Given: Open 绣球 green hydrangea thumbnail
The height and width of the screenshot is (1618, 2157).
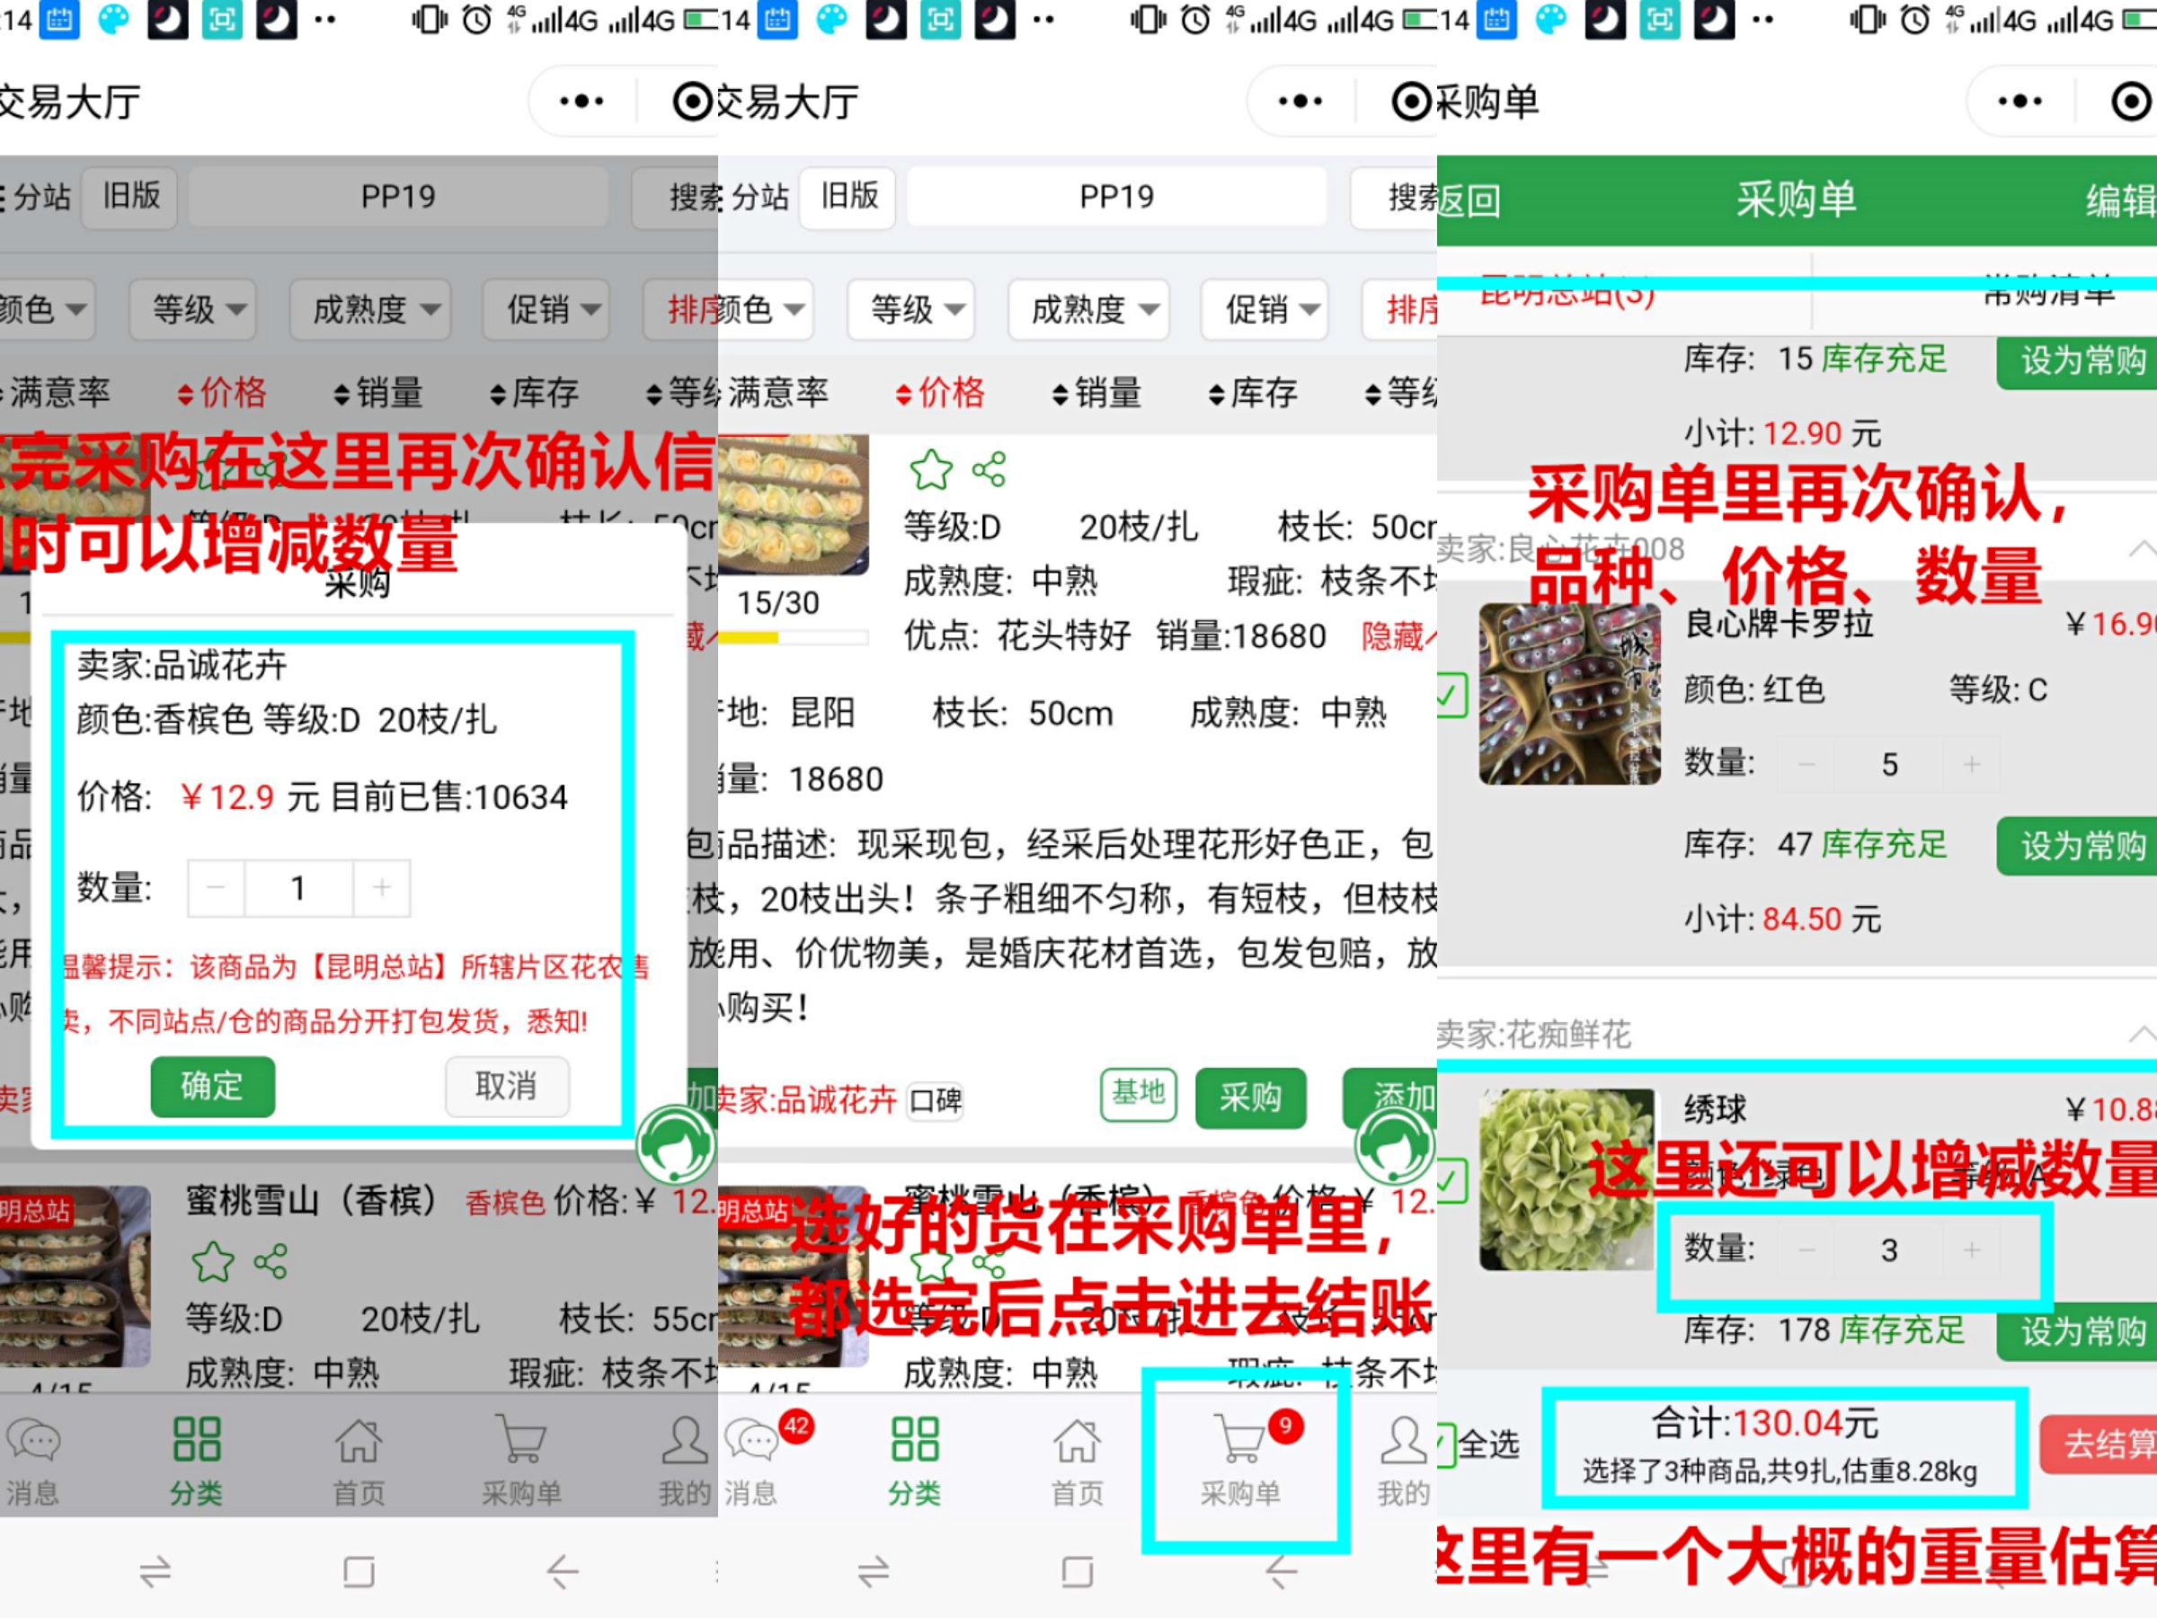Looking at the screenshot, I should 1569,1179.
